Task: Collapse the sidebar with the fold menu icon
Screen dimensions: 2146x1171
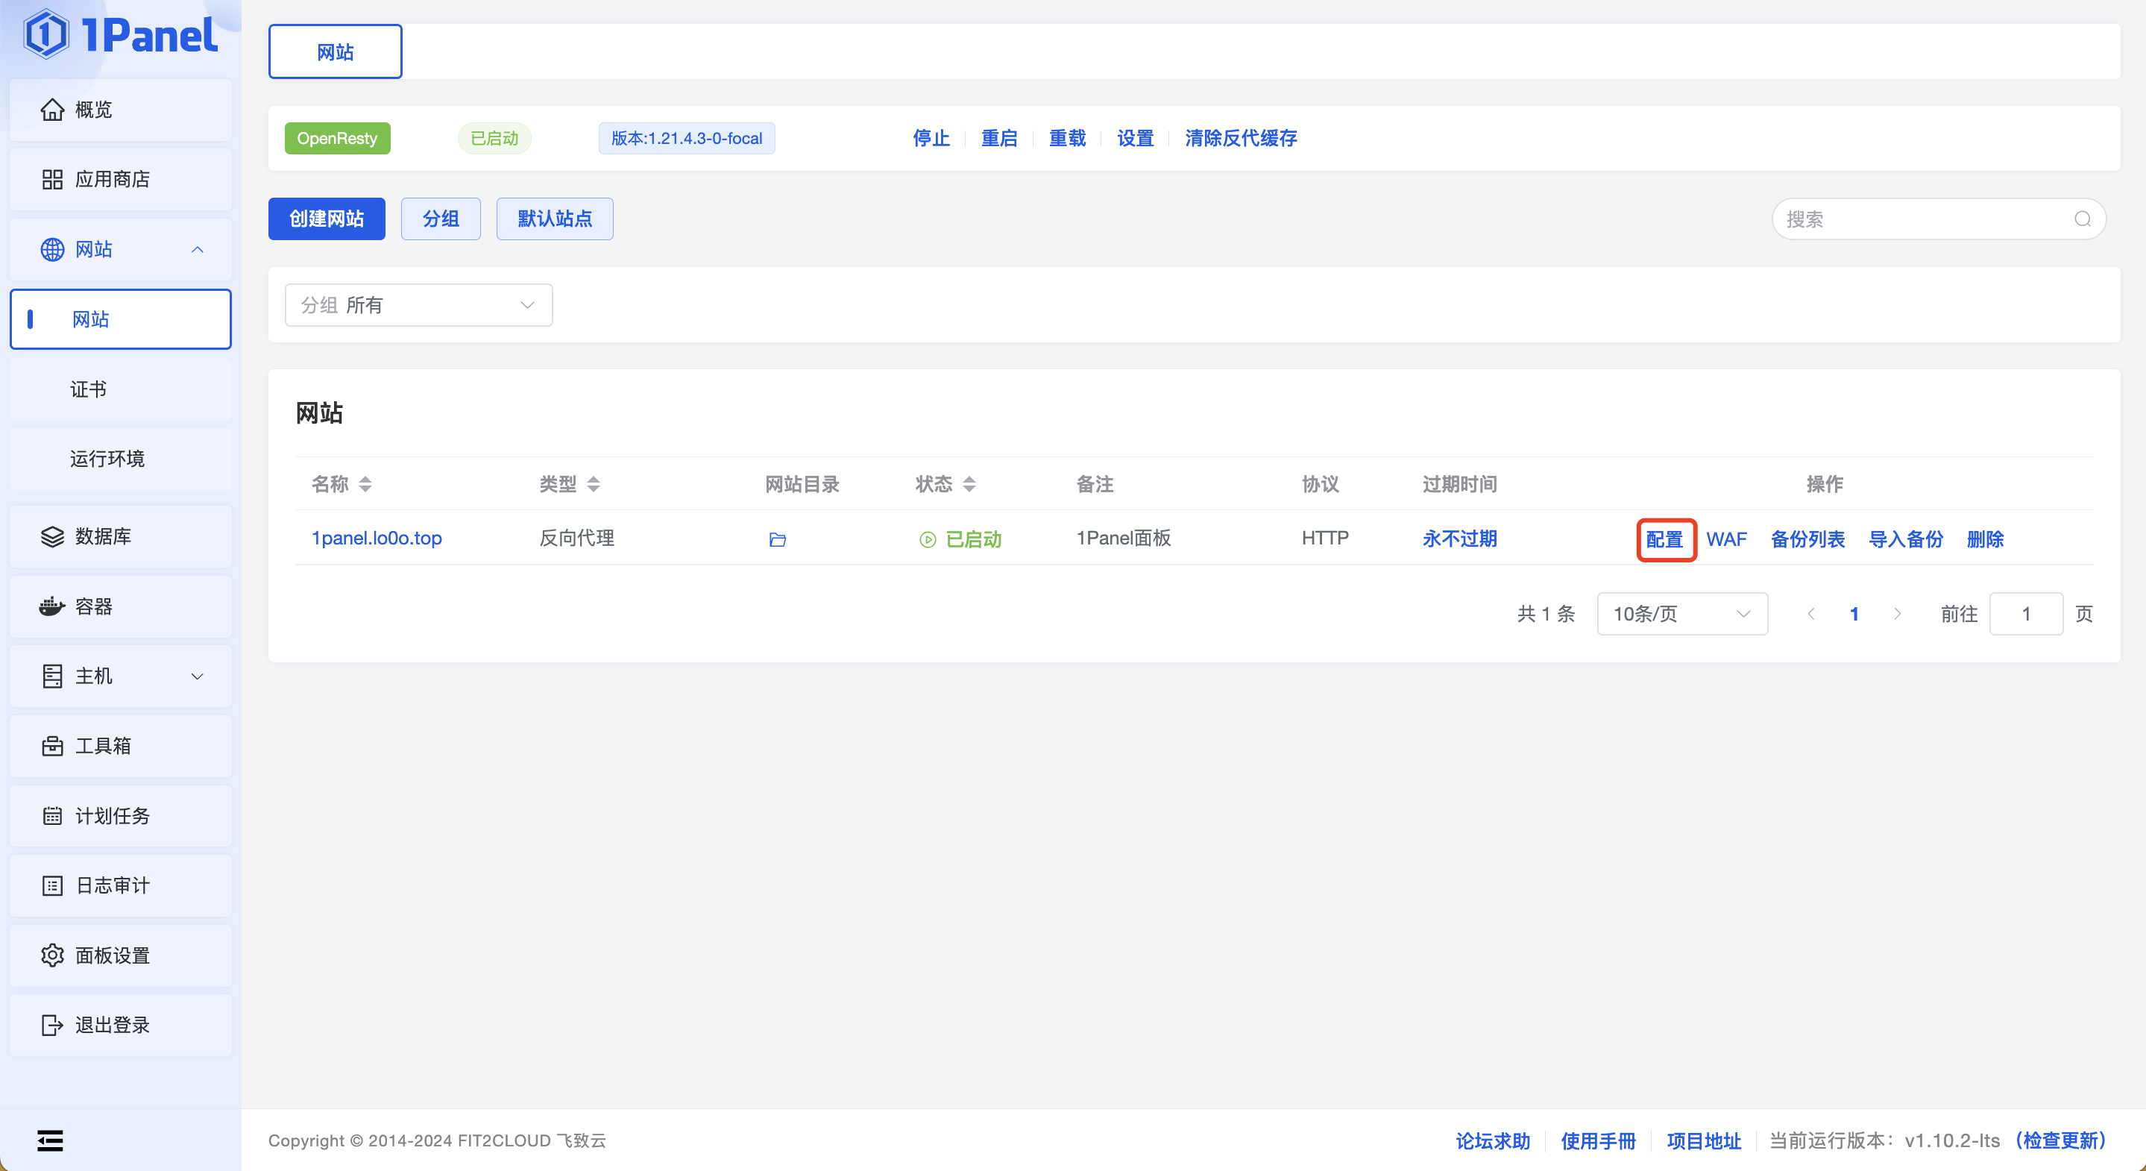Action: (50, 1140)
